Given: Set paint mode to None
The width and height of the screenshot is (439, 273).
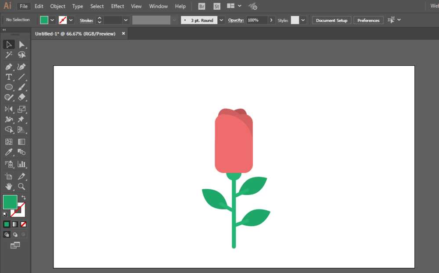Looking at the screenshot, I should [x=24, y=224].
